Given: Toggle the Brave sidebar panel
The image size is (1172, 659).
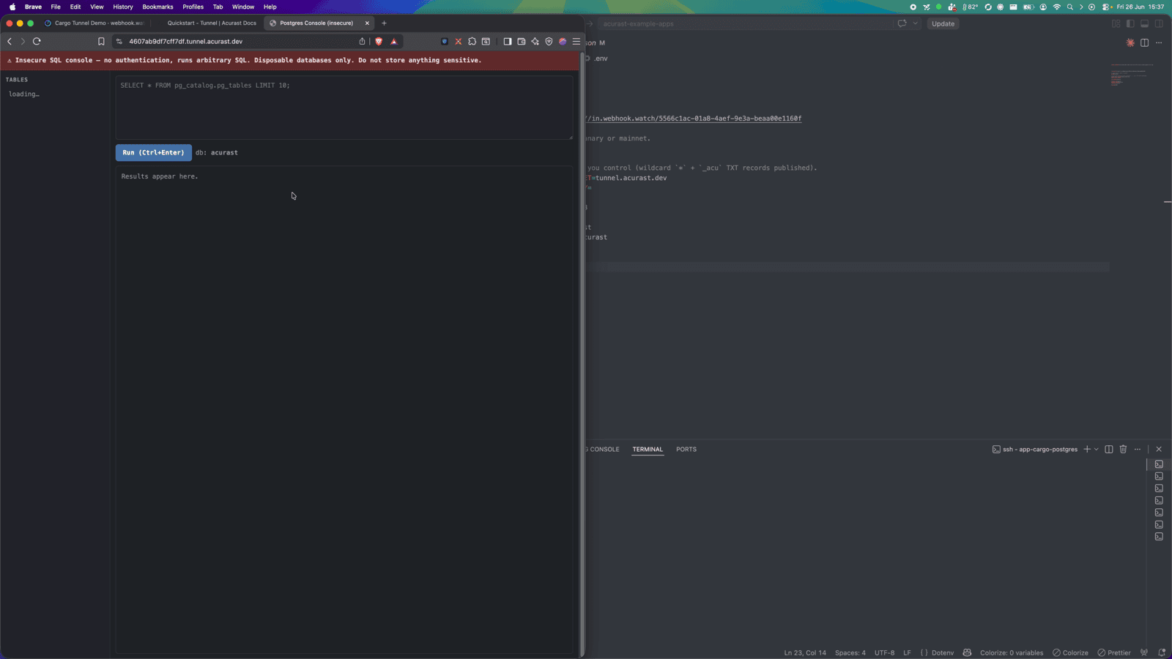Looking at the screenshot, I should point(508,42).
